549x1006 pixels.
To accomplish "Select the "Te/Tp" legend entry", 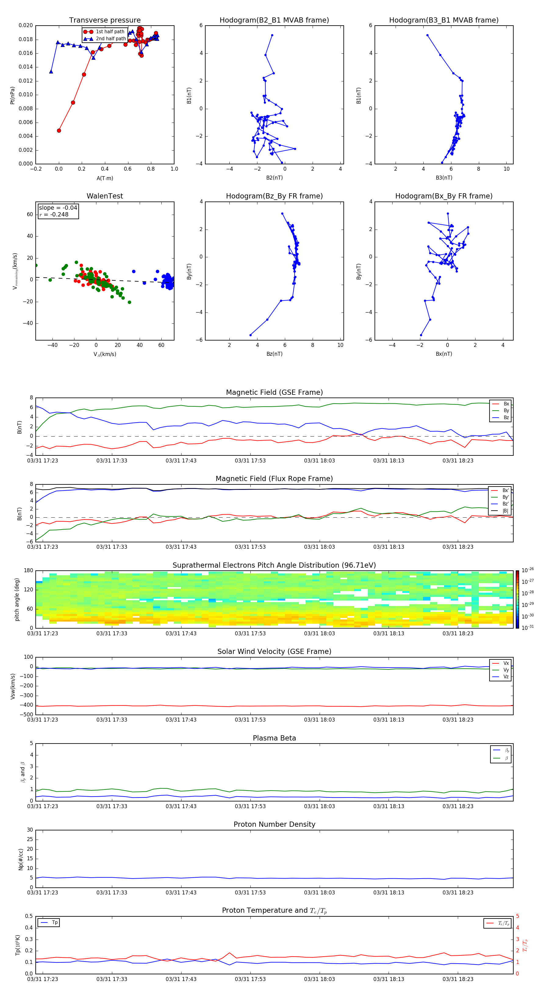I will (x=497, y=923).
